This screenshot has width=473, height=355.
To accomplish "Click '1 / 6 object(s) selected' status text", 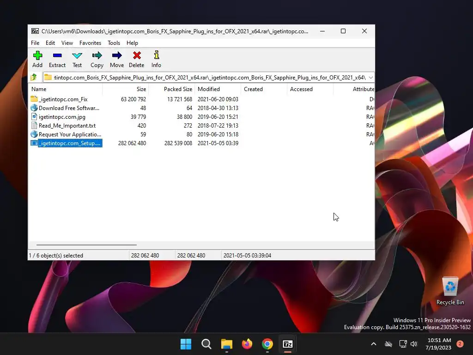I will (x=56, y=255).
